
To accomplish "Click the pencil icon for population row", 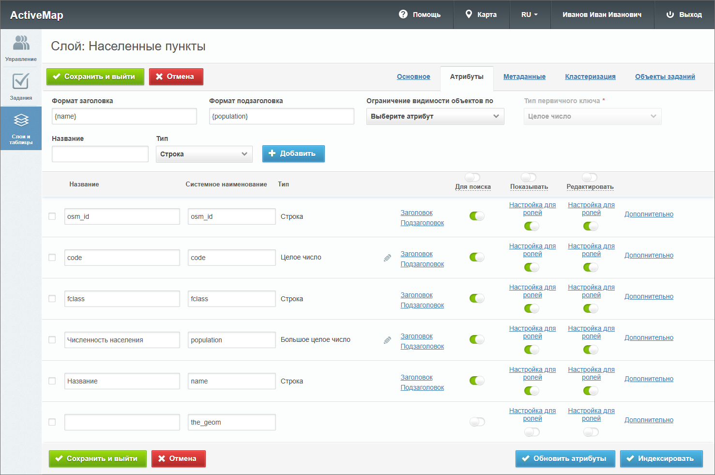I will 387,340.
